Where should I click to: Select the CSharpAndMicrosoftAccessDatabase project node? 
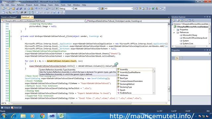192,27
